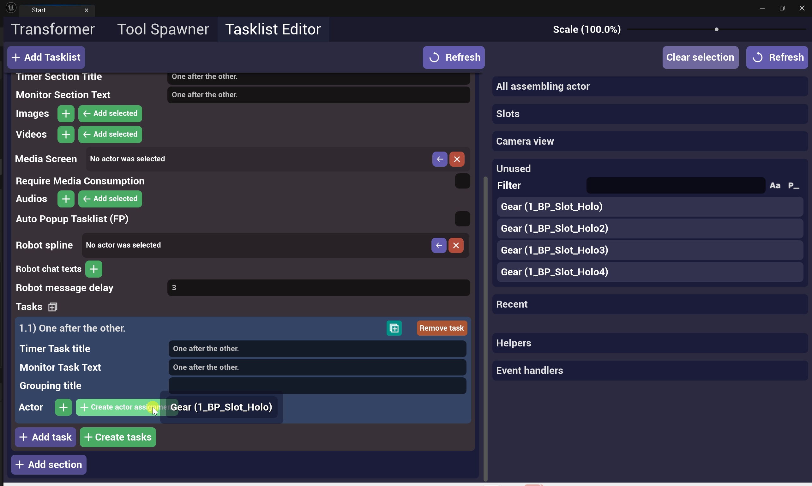Clear Media Screen actor with red X
The width and height of the screenshot is (812, 486).
(457, 159)
